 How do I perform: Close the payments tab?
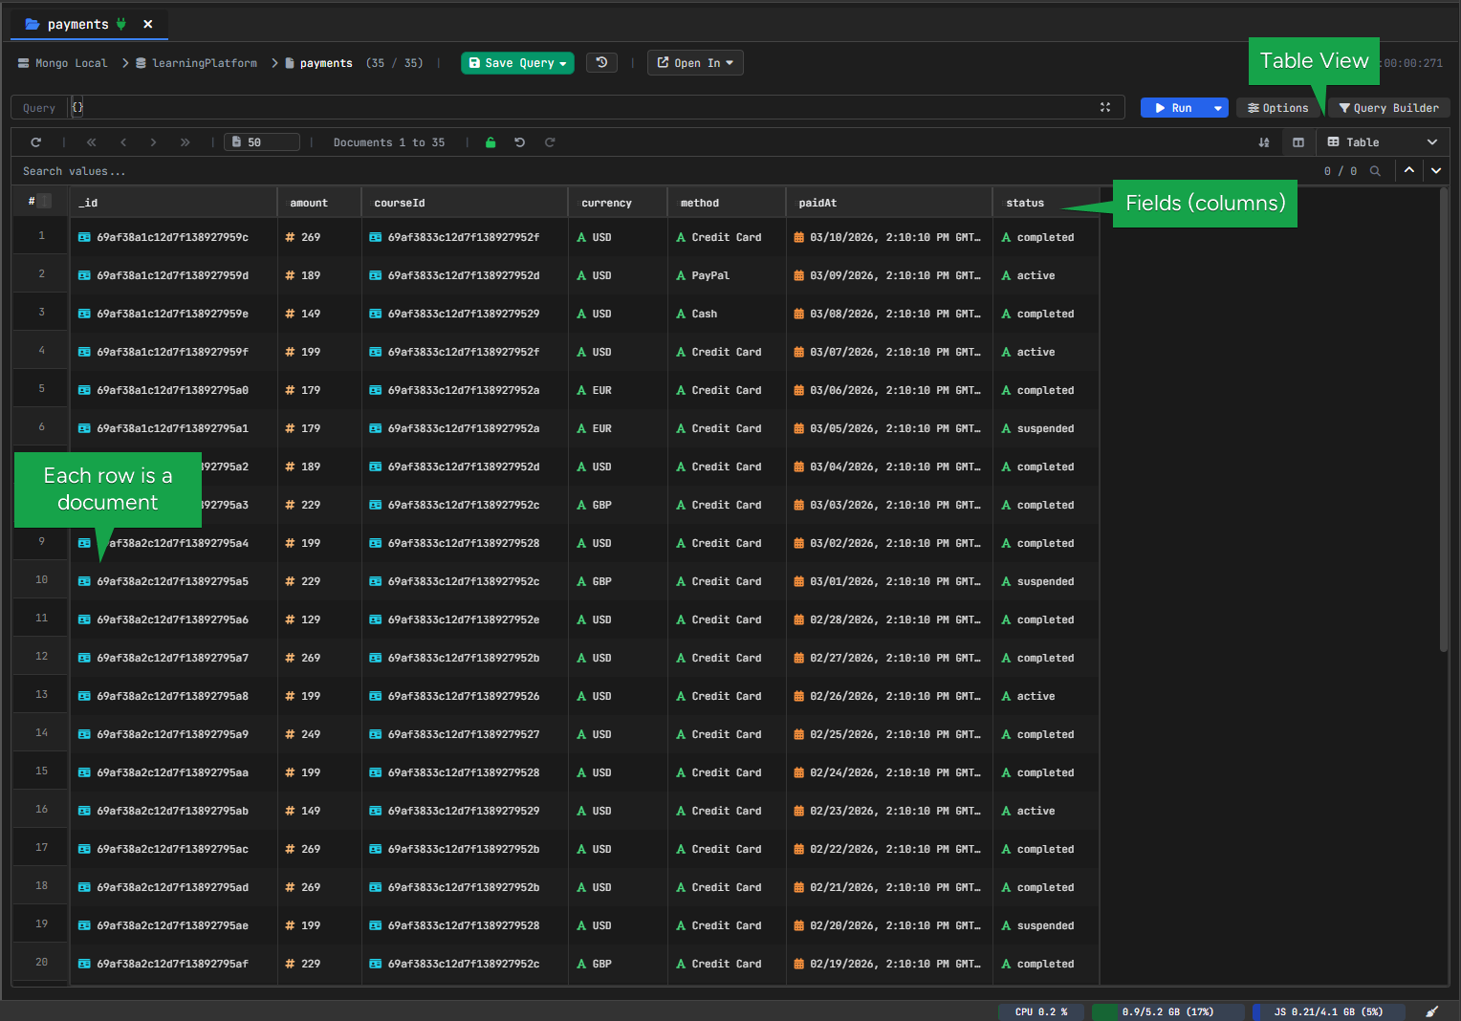click(x=147, y=24)
